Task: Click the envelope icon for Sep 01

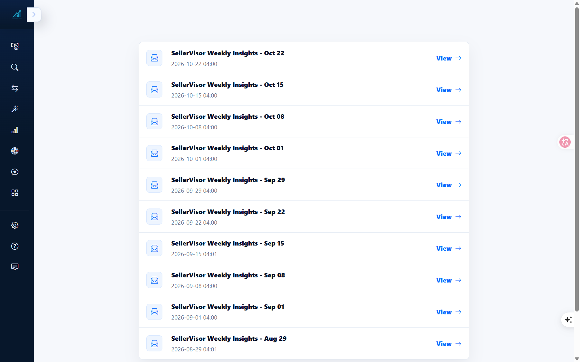Action: [x=154, y=312]
